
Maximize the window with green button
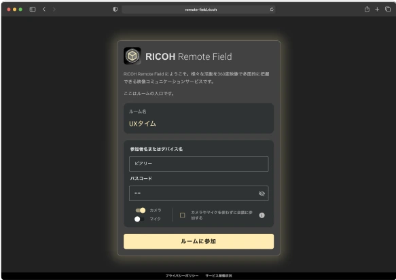pos(20,10)
